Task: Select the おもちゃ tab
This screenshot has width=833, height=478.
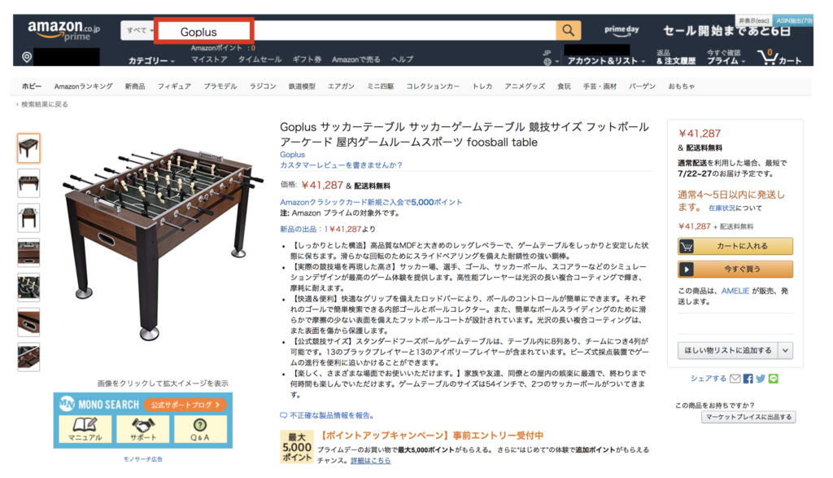Action: pyautogui.click(x=681, y=86)
